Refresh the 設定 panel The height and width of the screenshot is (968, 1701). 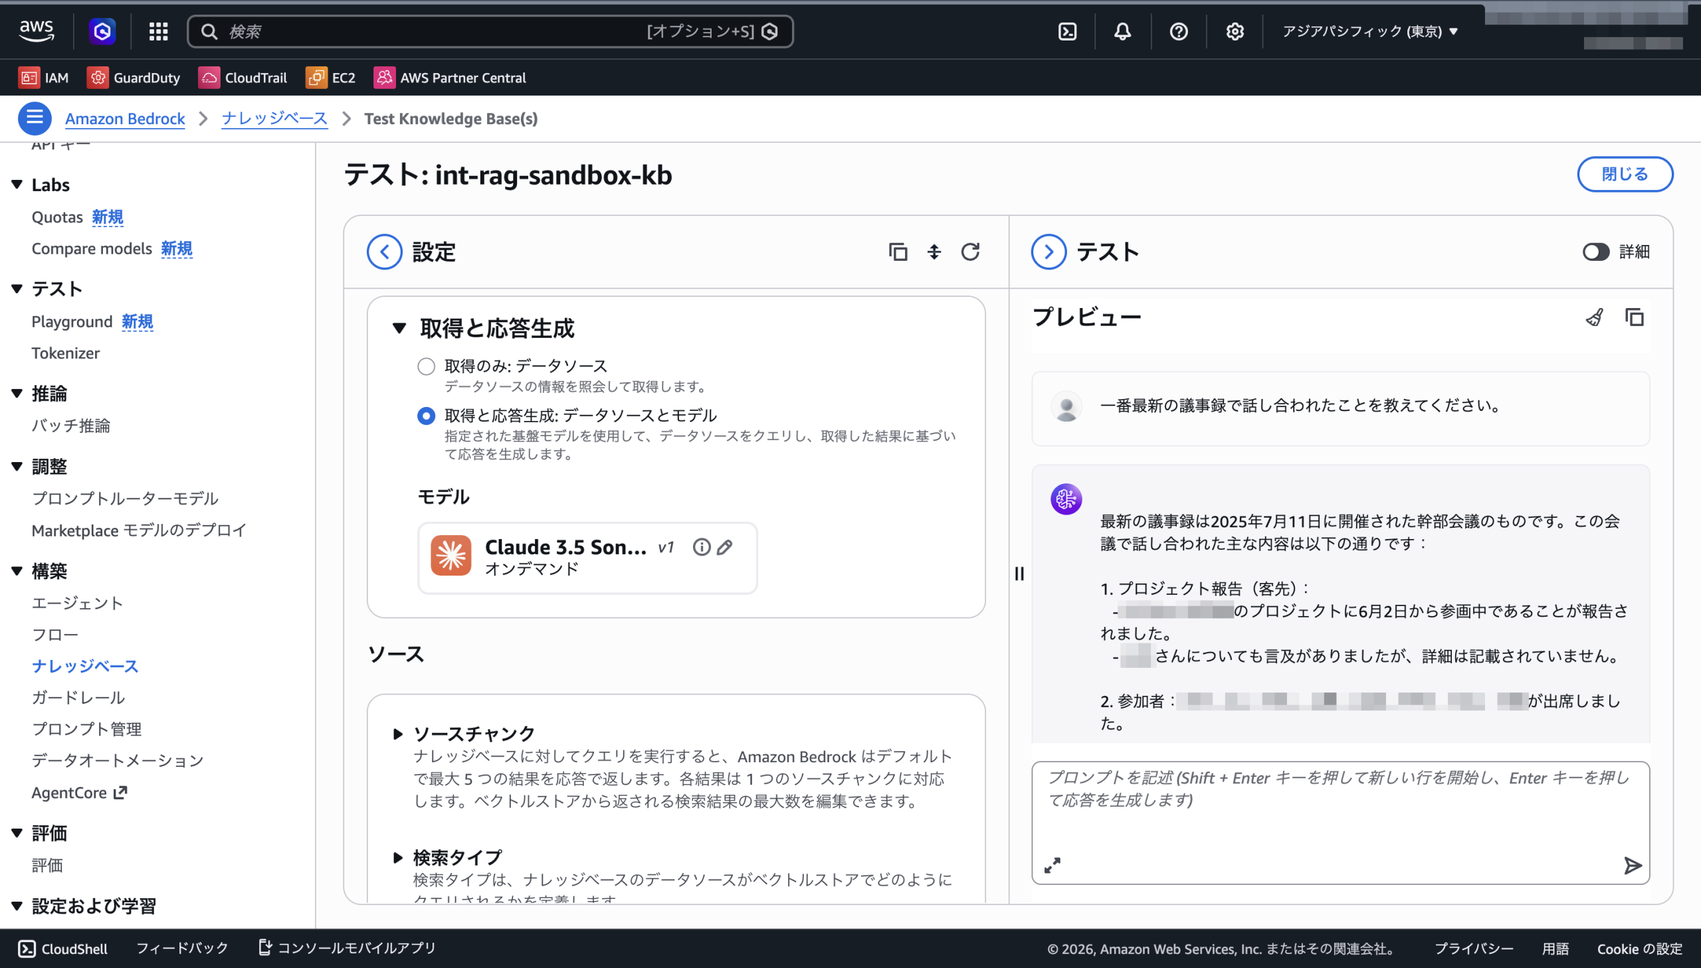tap(970, 252)
